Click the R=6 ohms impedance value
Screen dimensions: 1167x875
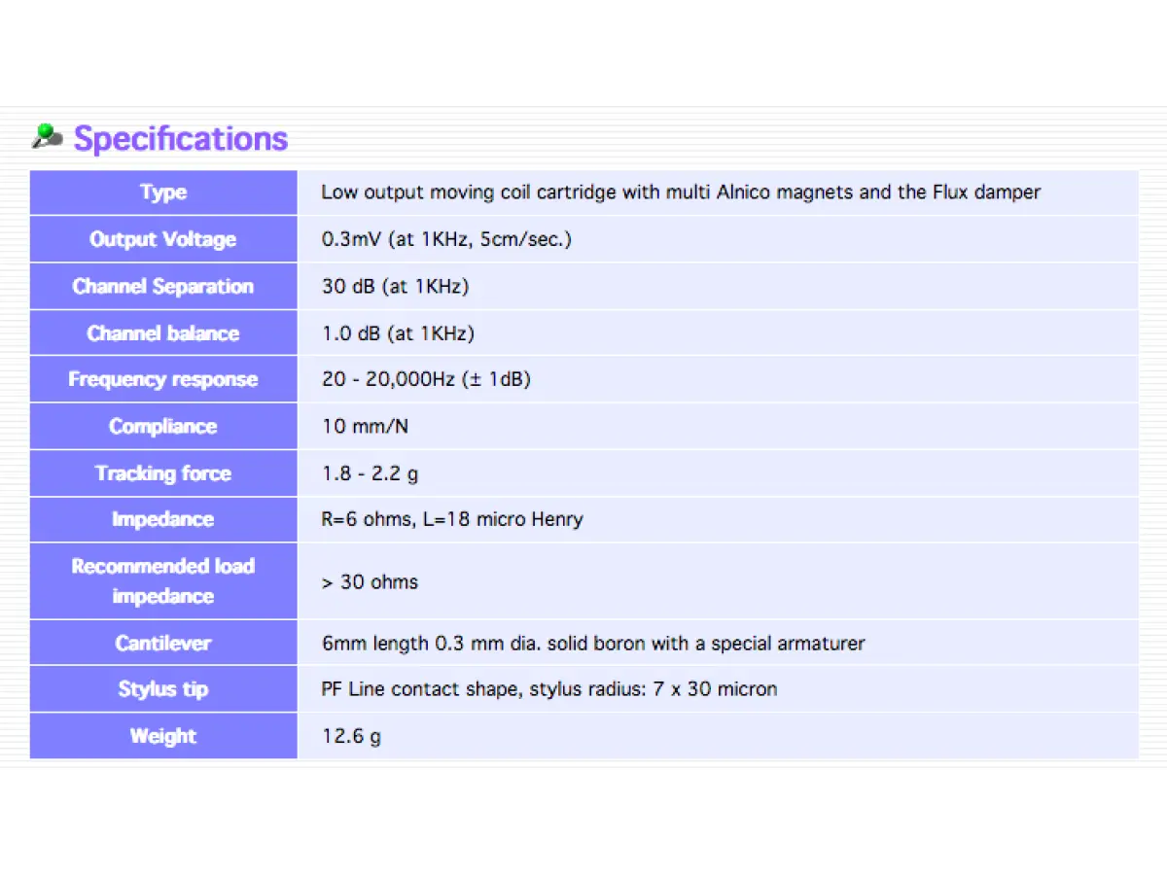click(452, 519)
